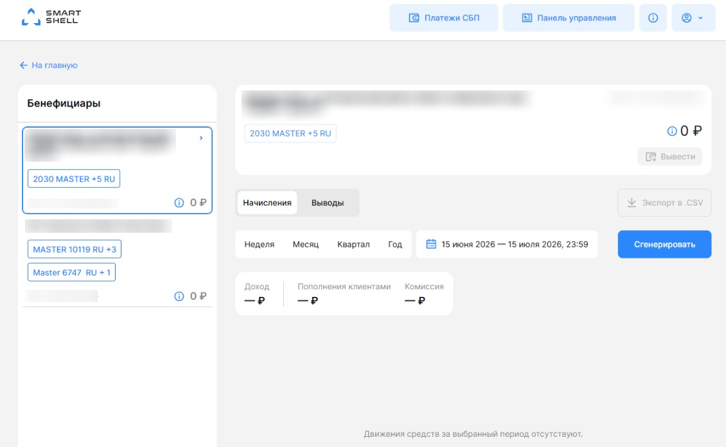Open Панель управления
Screen dimensions: 726x447
pos(569,18)
